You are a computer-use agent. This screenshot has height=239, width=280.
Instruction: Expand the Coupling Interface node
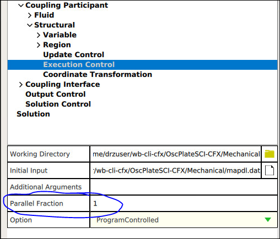point(21,85)
